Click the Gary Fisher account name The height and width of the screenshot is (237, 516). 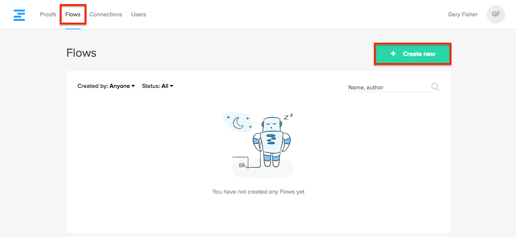pos(463,14)
